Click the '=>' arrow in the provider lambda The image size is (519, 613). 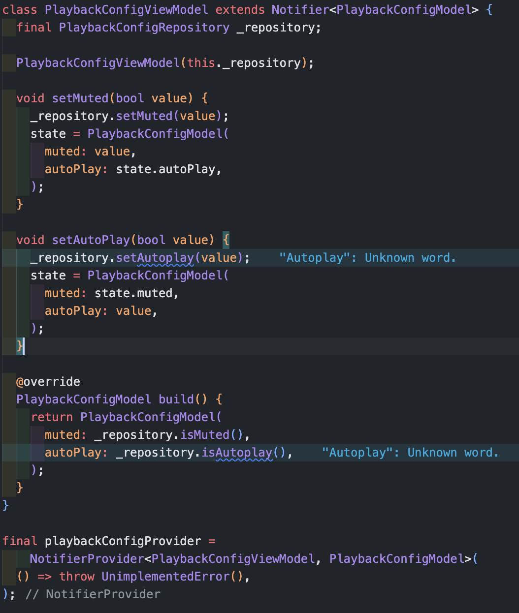45,576
